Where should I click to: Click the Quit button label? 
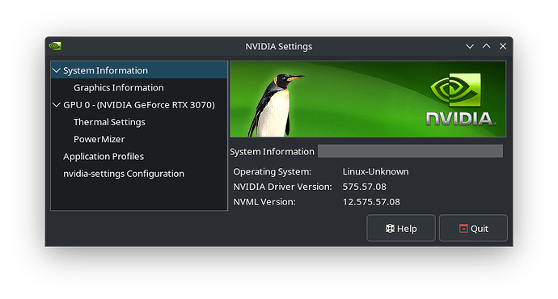click(480, 228)
